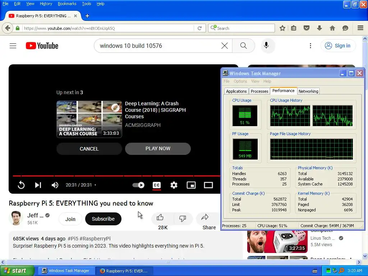Open the History menu in Firefox
Viewport: 368px width, 276px height.
(x=46, y=4)
